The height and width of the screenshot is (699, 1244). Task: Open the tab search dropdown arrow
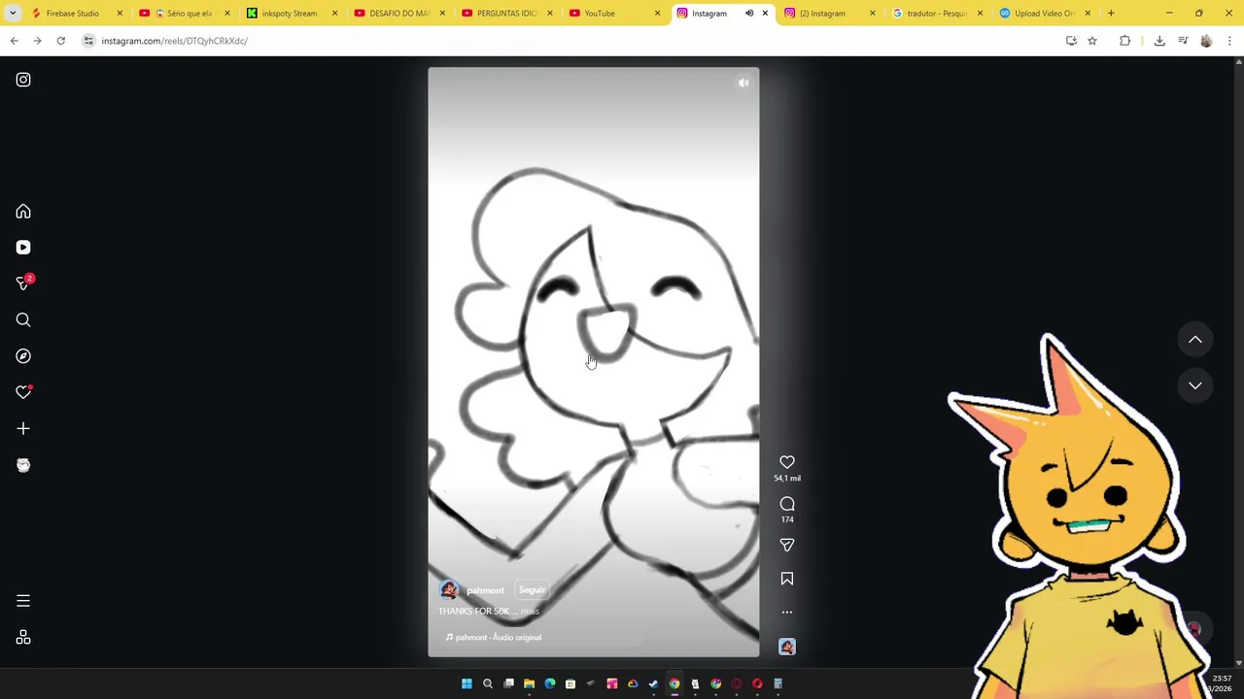(13, 14)
